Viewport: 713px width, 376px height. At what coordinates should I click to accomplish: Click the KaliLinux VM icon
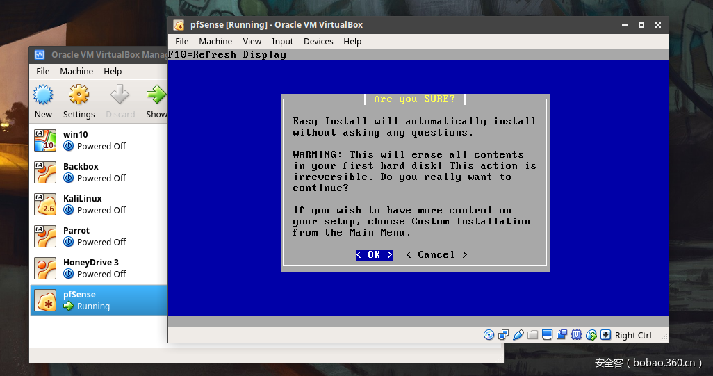click(45, 204)
